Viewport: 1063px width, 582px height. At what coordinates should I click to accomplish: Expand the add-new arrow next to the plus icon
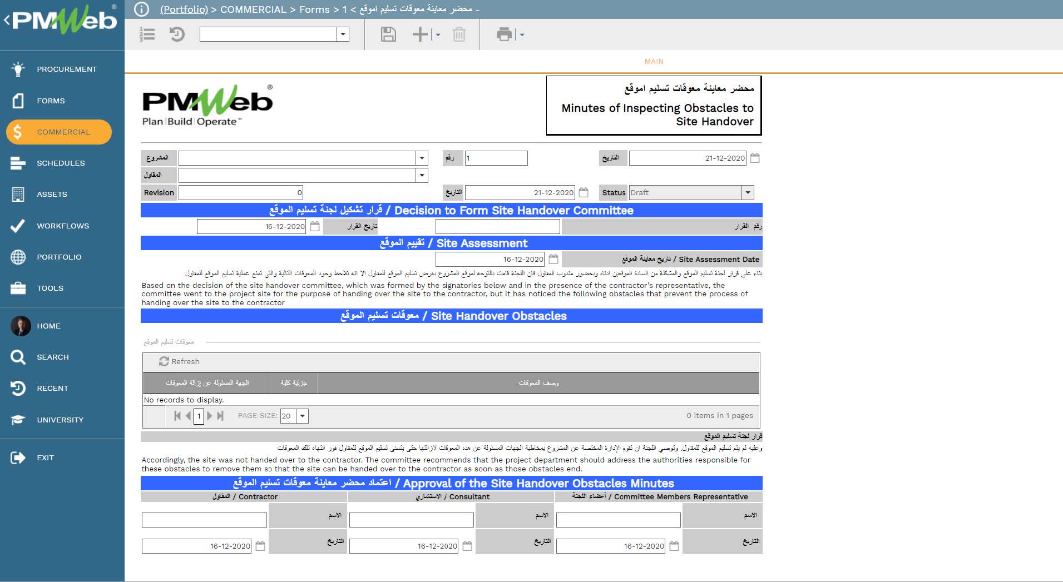pyautogui.click(x=438, y=34)
